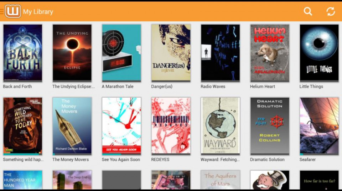Open A Marathon Tale book
The width and height of the screenshot is (342, 191).
[121, 53]
